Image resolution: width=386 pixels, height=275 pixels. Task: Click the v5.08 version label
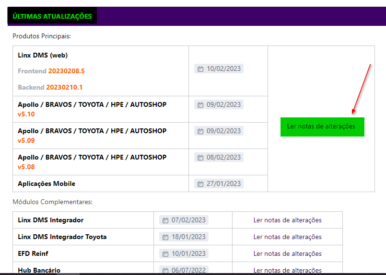(26, 167)
